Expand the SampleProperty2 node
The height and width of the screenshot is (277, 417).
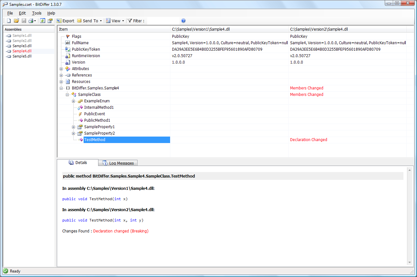(74, 133)
